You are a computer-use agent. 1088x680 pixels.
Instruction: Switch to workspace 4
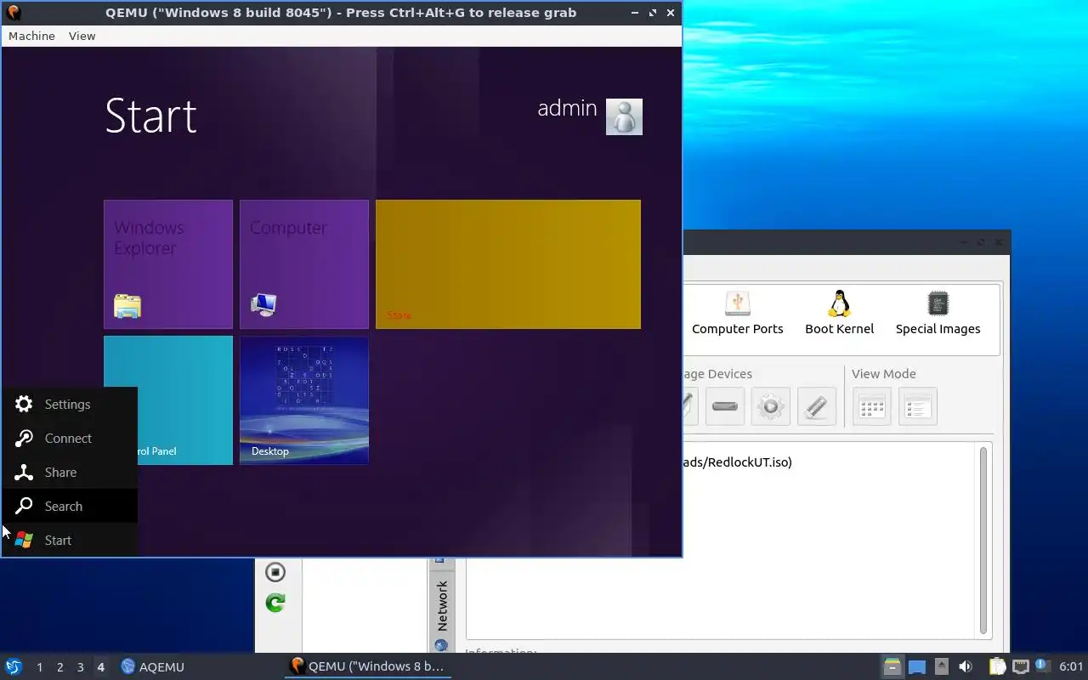pyautogui.click(x=100, y=667)
